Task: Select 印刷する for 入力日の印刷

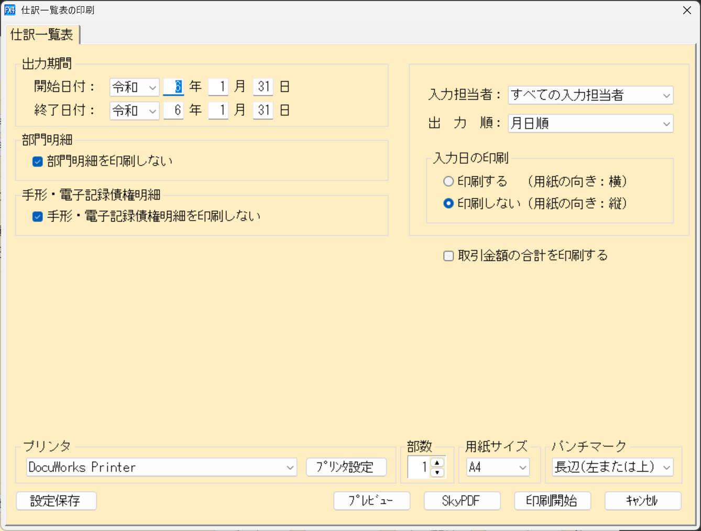Action: click(x=448, y=181)
